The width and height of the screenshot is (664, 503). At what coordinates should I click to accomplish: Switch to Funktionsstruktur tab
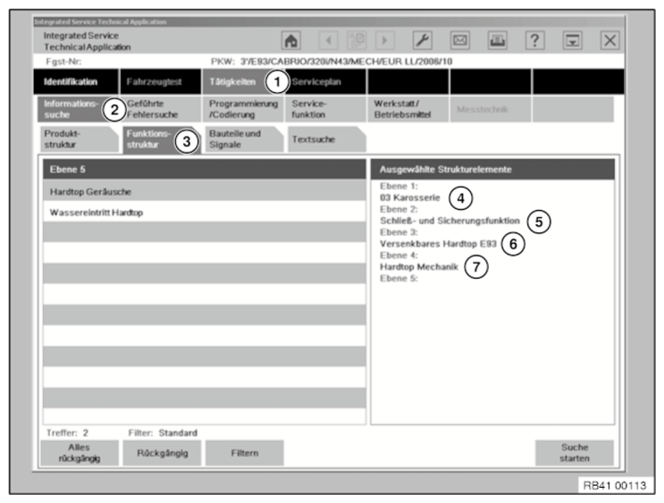(161, 138)
